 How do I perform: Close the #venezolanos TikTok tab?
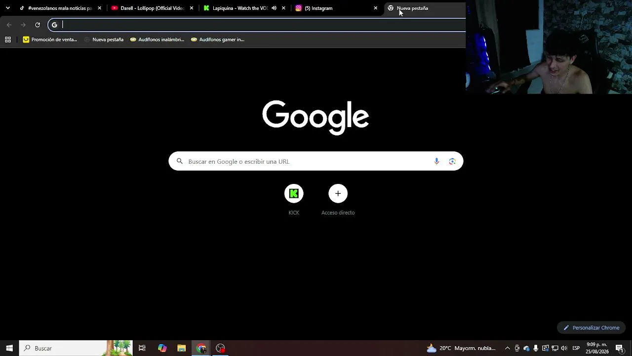click(99, 8)
